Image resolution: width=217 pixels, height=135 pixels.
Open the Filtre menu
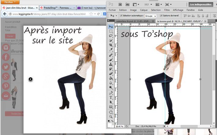167,10
